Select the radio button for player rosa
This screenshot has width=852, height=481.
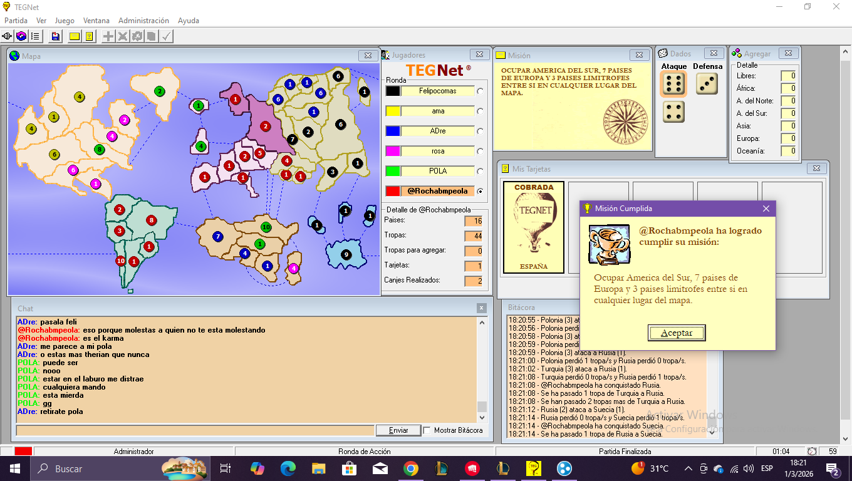coord(481,151)
